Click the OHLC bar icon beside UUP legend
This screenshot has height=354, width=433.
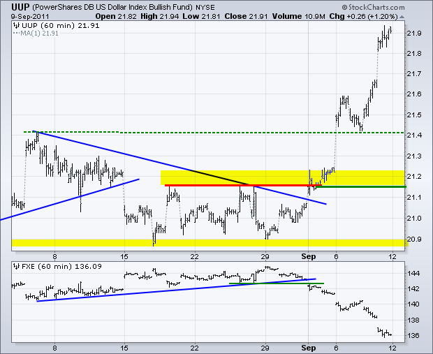17,26
